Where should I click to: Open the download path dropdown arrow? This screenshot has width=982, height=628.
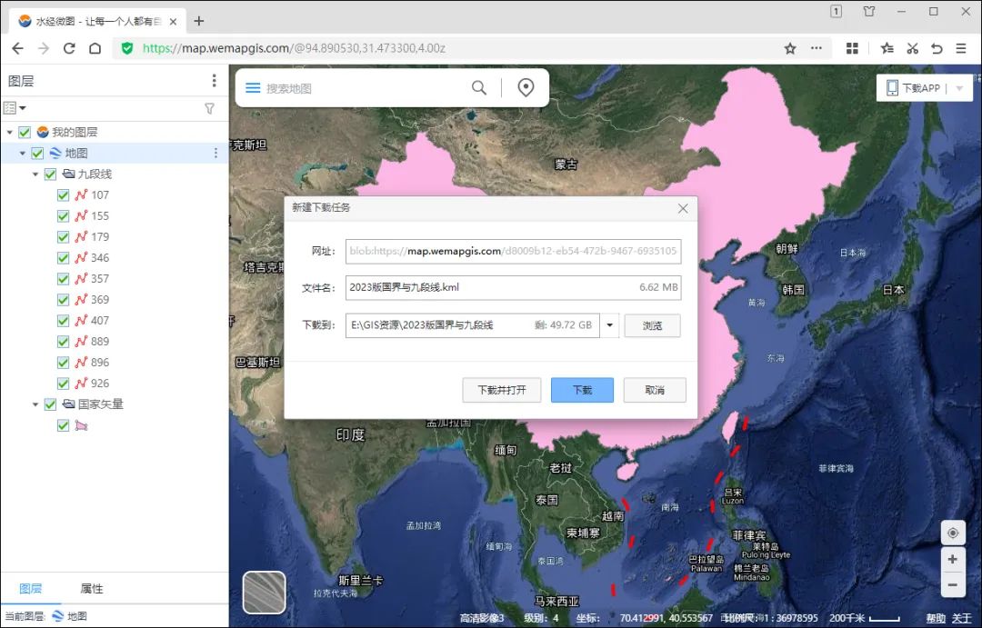[x=610, y=325]
